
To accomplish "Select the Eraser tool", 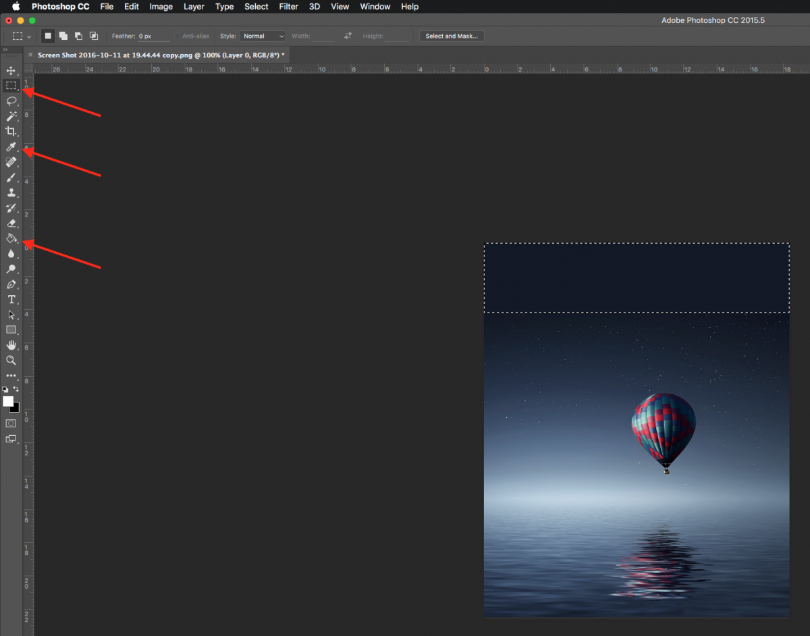I will coord(11,223).
